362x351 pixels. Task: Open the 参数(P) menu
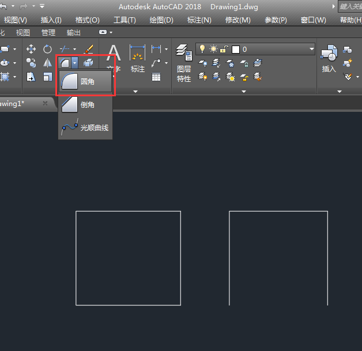pos(276,20)
